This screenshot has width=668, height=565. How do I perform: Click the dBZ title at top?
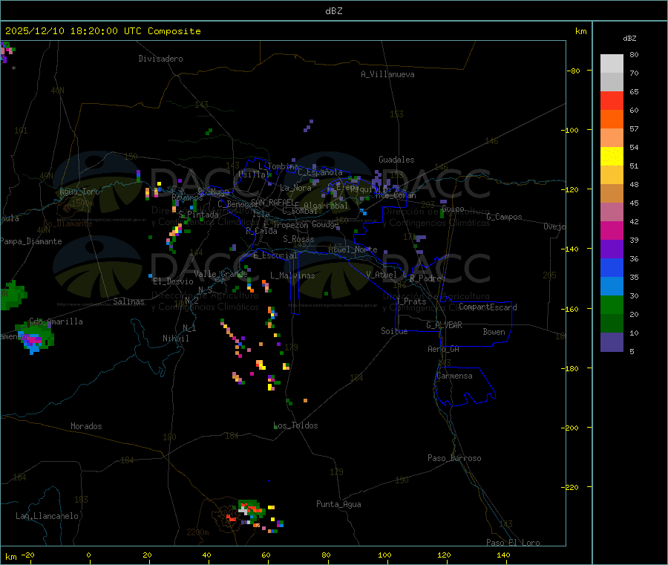click(333, 10)
